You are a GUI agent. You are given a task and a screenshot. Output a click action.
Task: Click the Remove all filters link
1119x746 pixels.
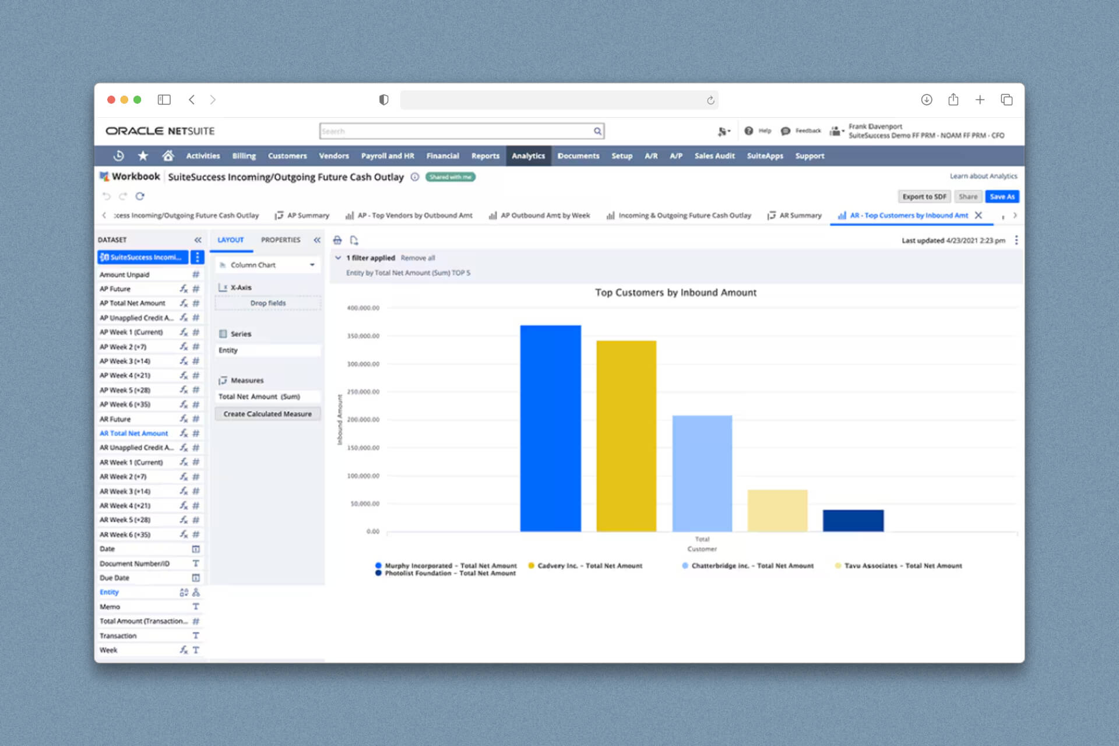click(418, 258)
